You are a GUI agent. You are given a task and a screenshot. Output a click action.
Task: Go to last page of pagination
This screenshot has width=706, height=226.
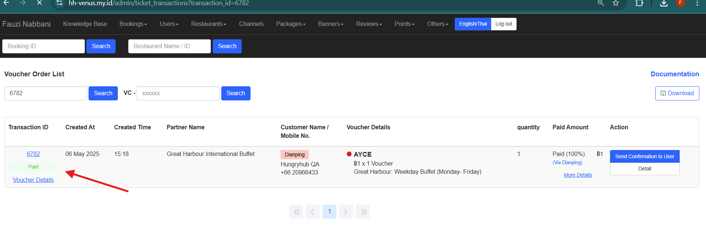[x=363, y=212]
